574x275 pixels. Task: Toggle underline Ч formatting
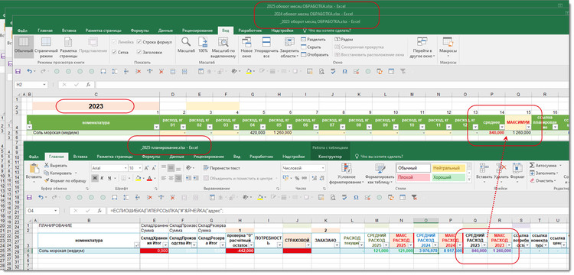110,178
